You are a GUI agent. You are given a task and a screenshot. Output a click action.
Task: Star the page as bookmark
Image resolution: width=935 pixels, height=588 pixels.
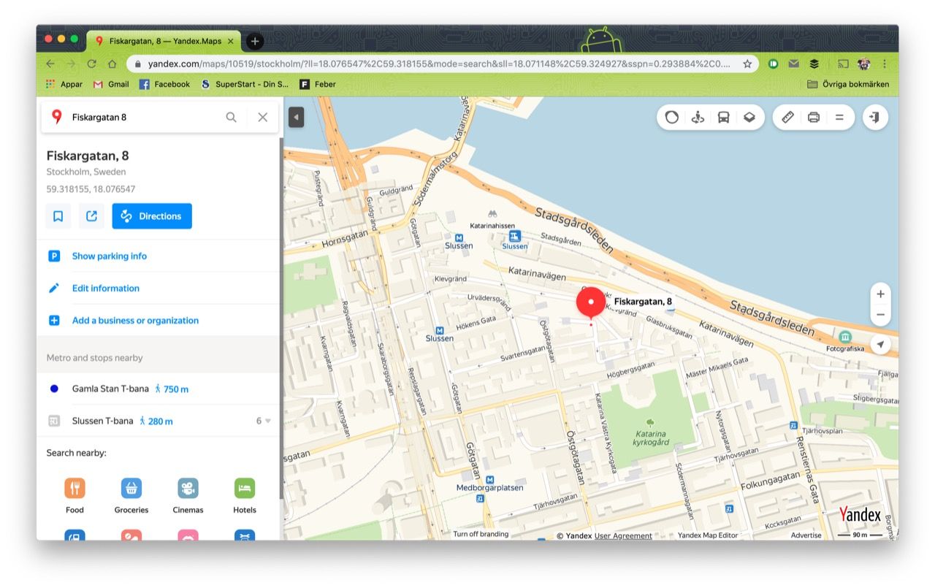pos(747,64)
